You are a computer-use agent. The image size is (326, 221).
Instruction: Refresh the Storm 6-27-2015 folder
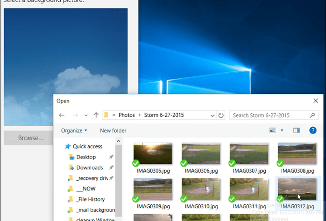221,115
